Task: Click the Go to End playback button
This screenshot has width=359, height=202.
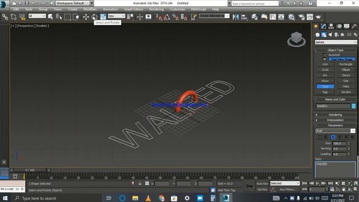Action: click(330, 183)
